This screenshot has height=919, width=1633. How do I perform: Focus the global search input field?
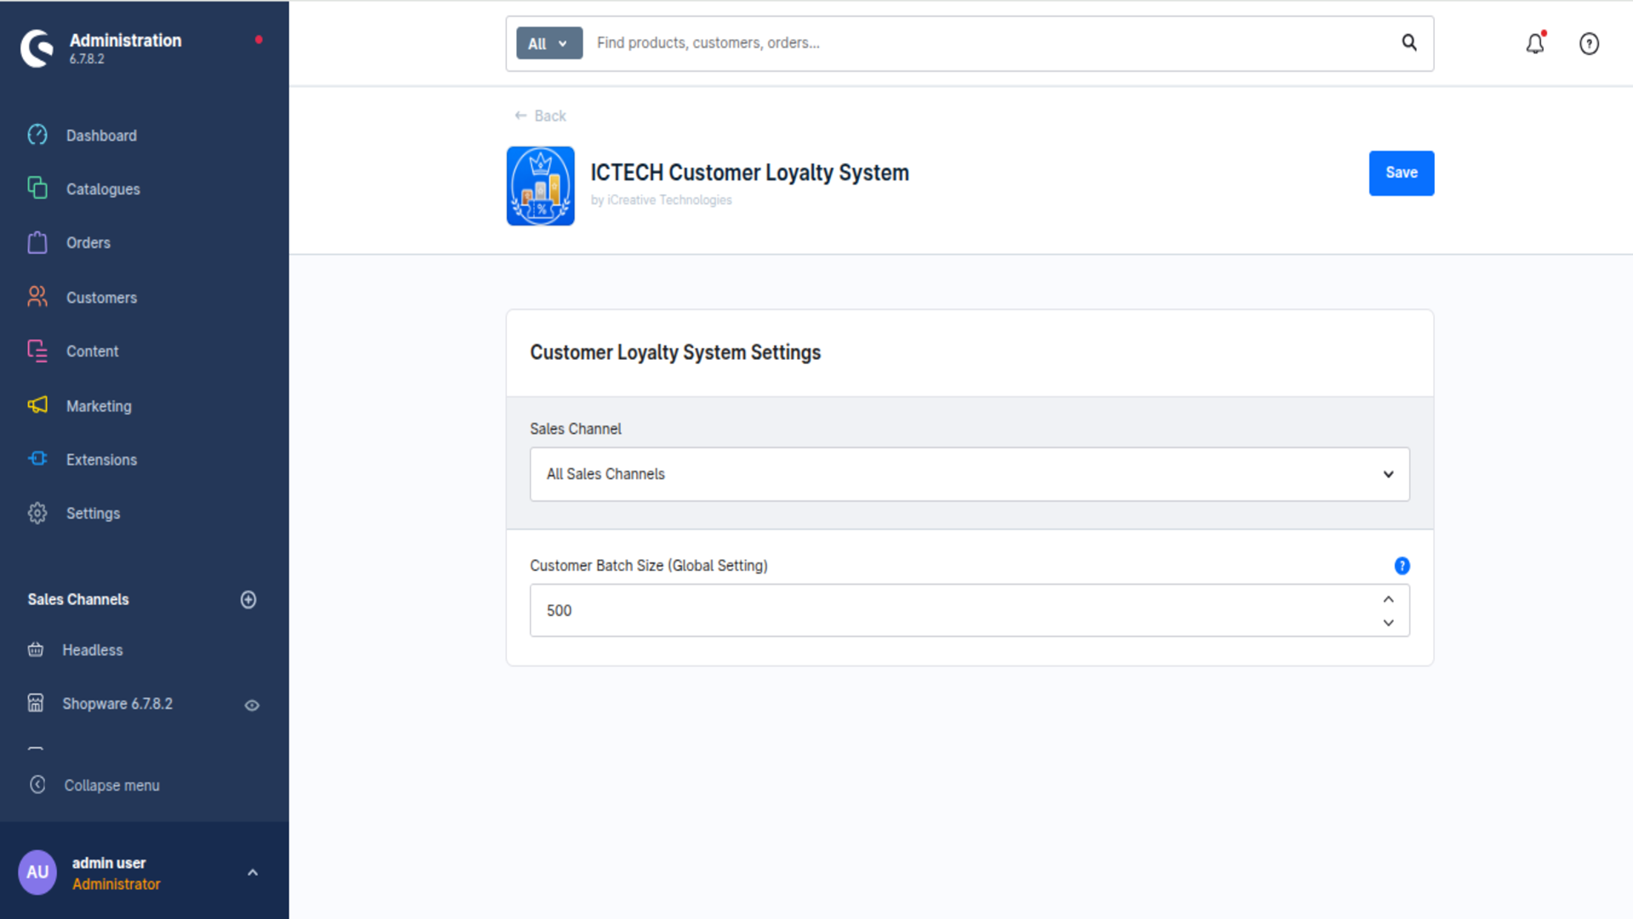(991, 43)
